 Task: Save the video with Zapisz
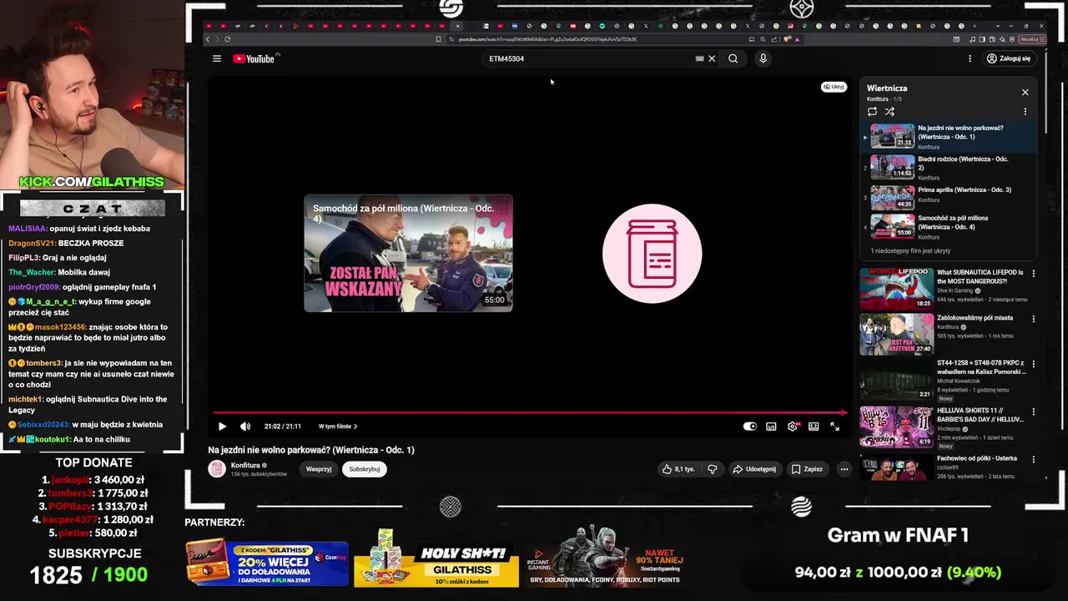pos(807,469)
